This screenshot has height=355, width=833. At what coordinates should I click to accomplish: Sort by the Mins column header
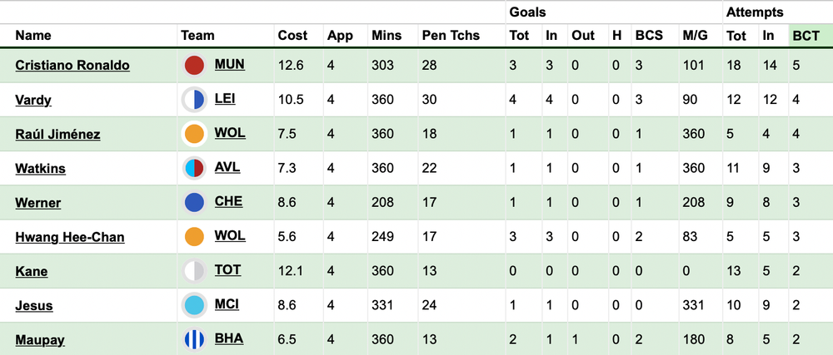pyautogui.click(x=387, y=36)
